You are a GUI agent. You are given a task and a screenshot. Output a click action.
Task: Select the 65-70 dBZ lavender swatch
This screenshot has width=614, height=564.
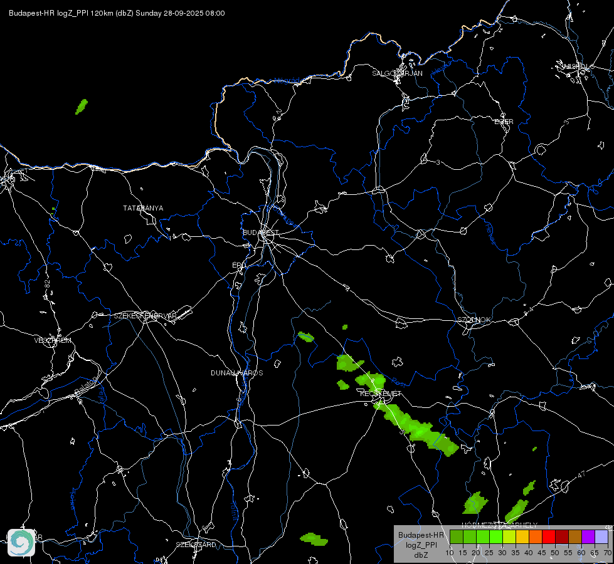pos(601,536)
